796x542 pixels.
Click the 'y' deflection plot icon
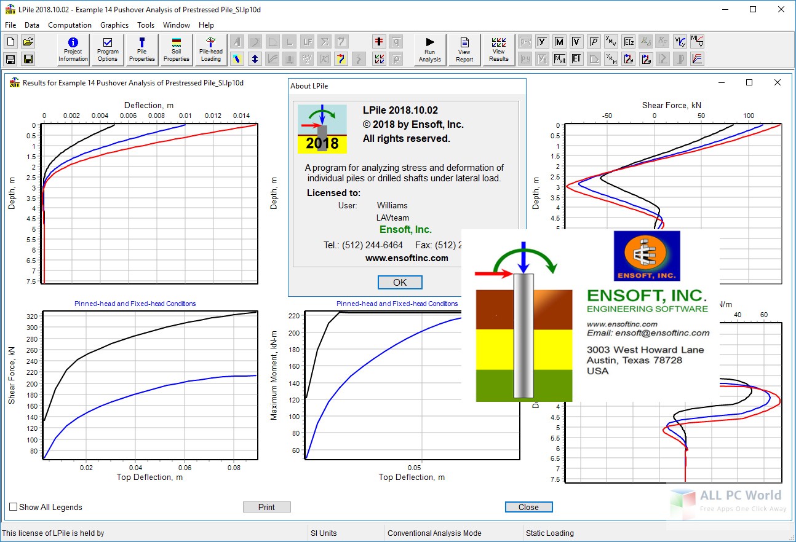[543, 42]
